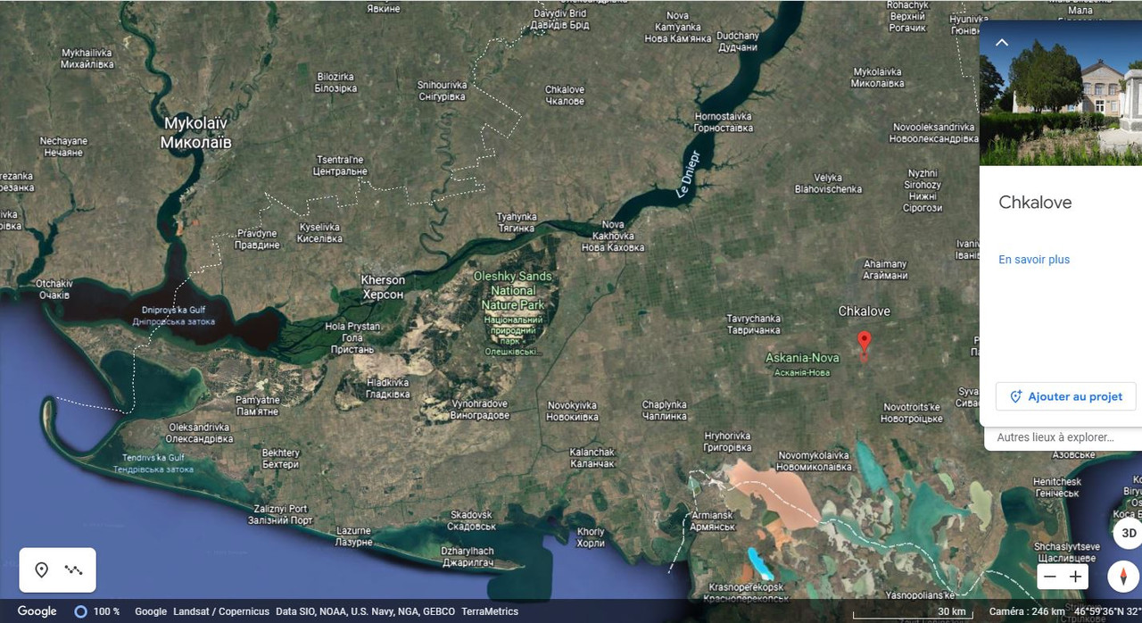The width and height of the screenshot is (1142, 623).
Task: Zoom in with the plus button
Action: pyautogui.click(x=1076, y=577)
